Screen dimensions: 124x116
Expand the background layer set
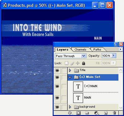tap(70, 107)
